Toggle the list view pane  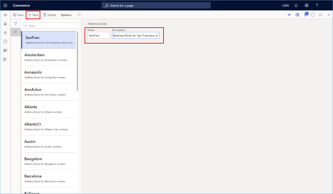[15, 32]
